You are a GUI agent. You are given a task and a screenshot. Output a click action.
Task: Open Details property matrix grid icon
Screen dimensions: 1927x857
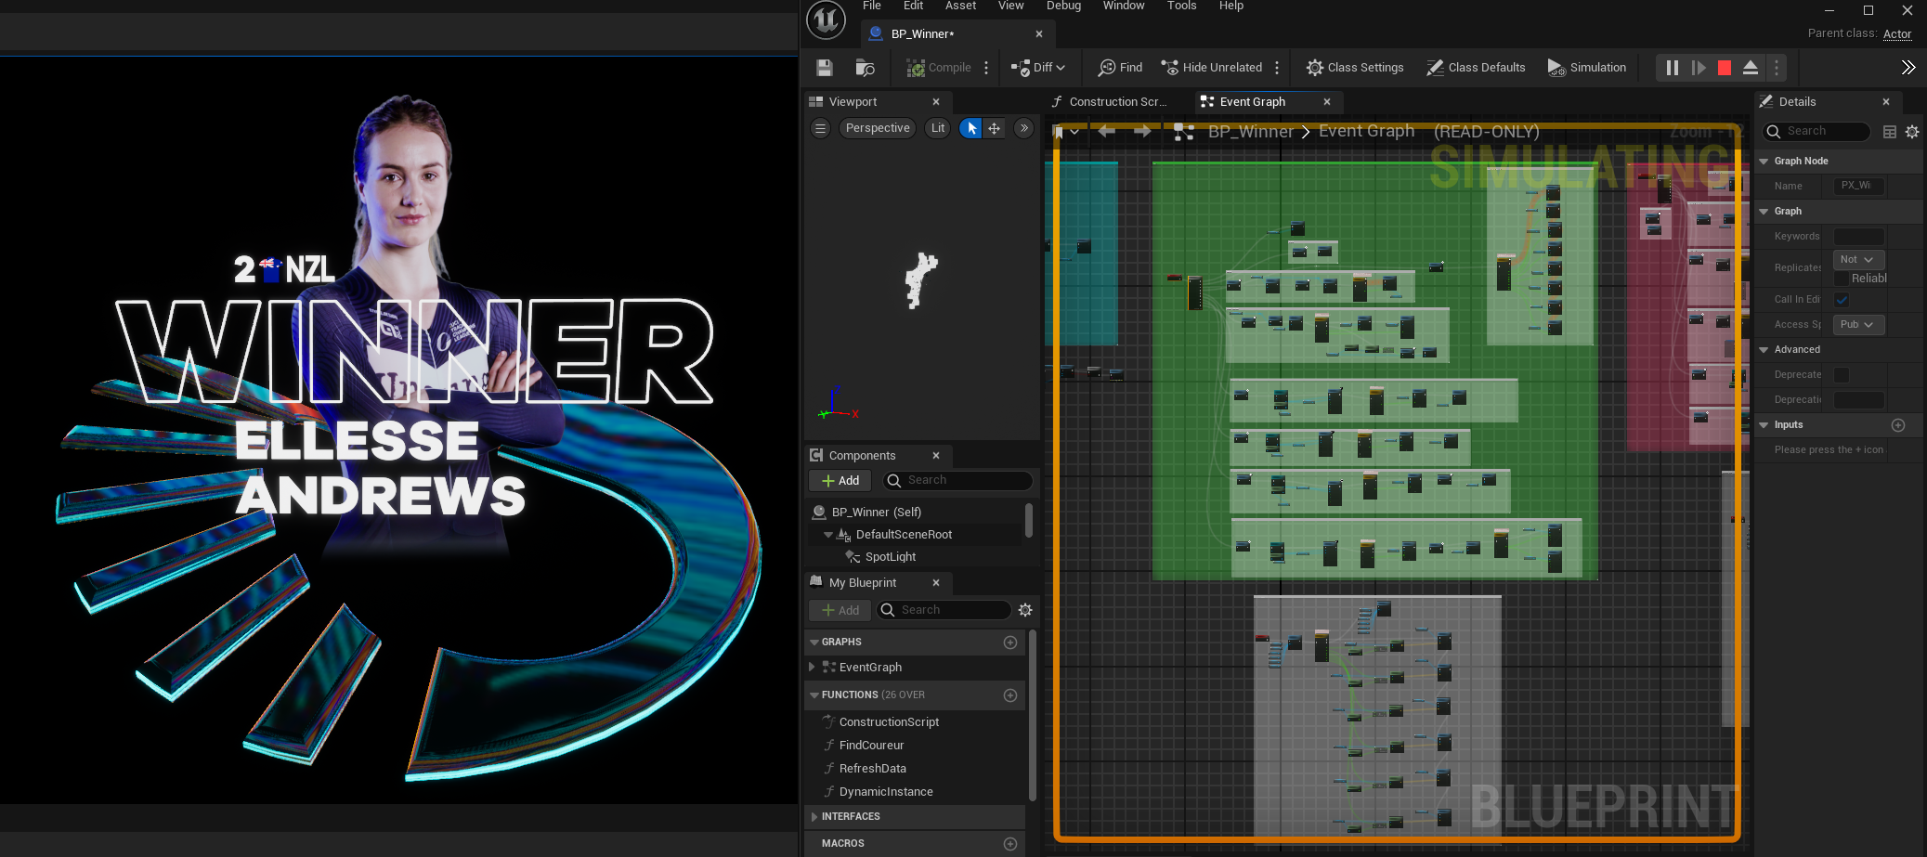click(1890, 132)
